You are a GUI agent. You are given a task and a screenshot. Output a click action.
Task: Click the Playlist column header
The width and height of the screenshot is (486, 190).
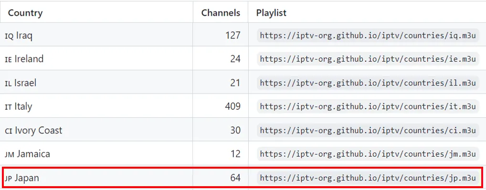pyautogui.click(x=367, y=13)
